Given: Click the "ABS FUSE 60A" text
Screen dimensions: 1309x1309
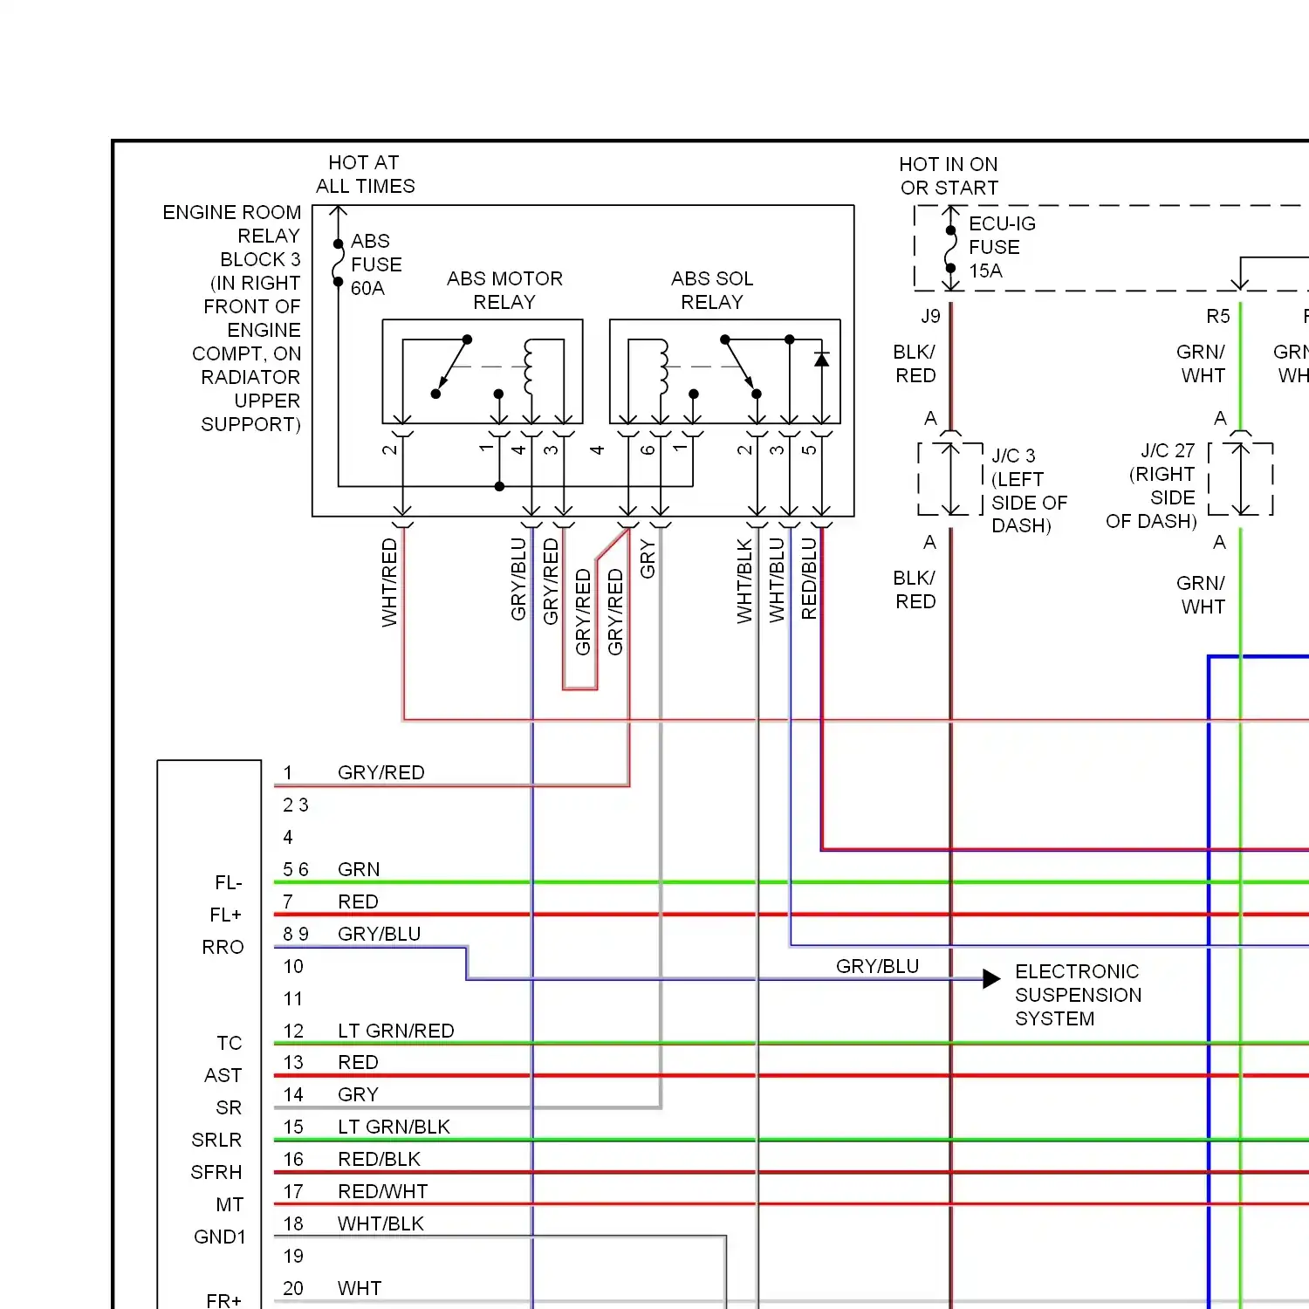Looking at the screenshot, I should [376, 264].
